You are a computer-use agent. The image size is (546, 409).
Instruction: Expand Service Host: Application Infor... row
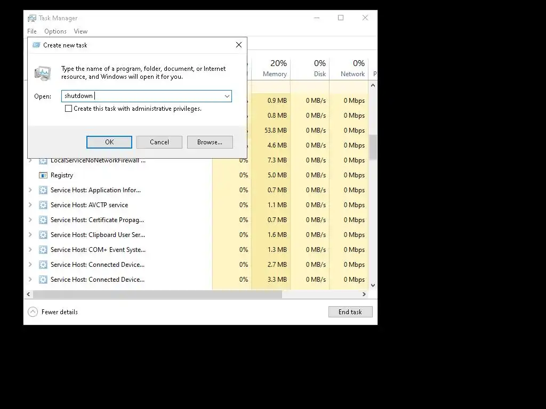click(30, 190)
